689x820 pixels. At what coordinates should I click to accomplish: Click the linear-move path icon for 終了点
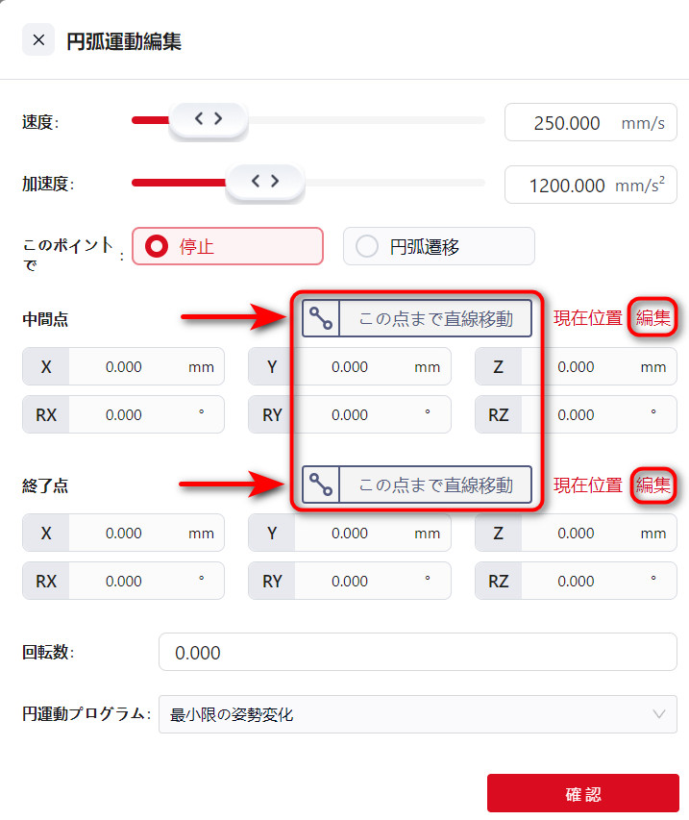(x=322, y=485)
